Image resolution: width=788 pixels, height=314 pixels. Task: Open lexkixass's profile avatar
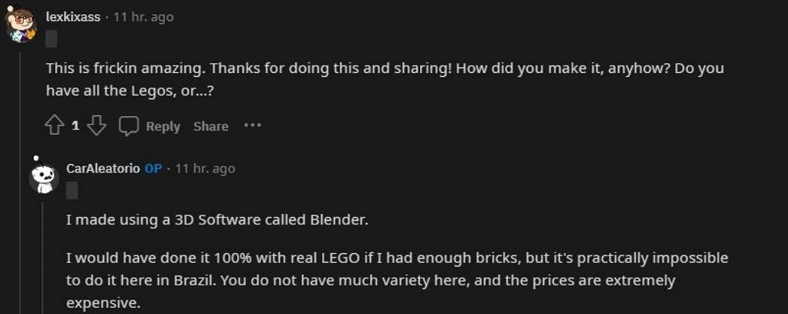pos(21,25)
